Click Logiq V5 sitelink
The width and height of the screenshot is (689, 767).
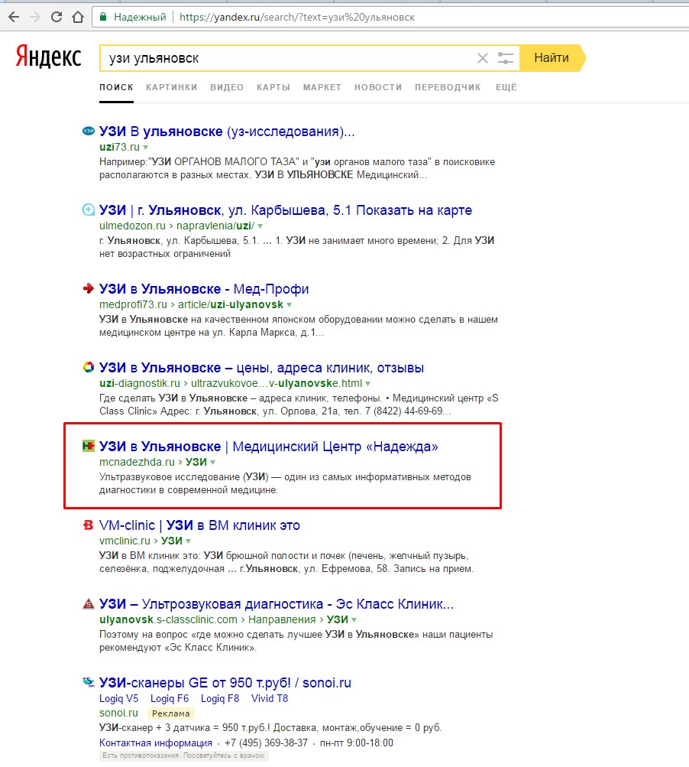118,698
